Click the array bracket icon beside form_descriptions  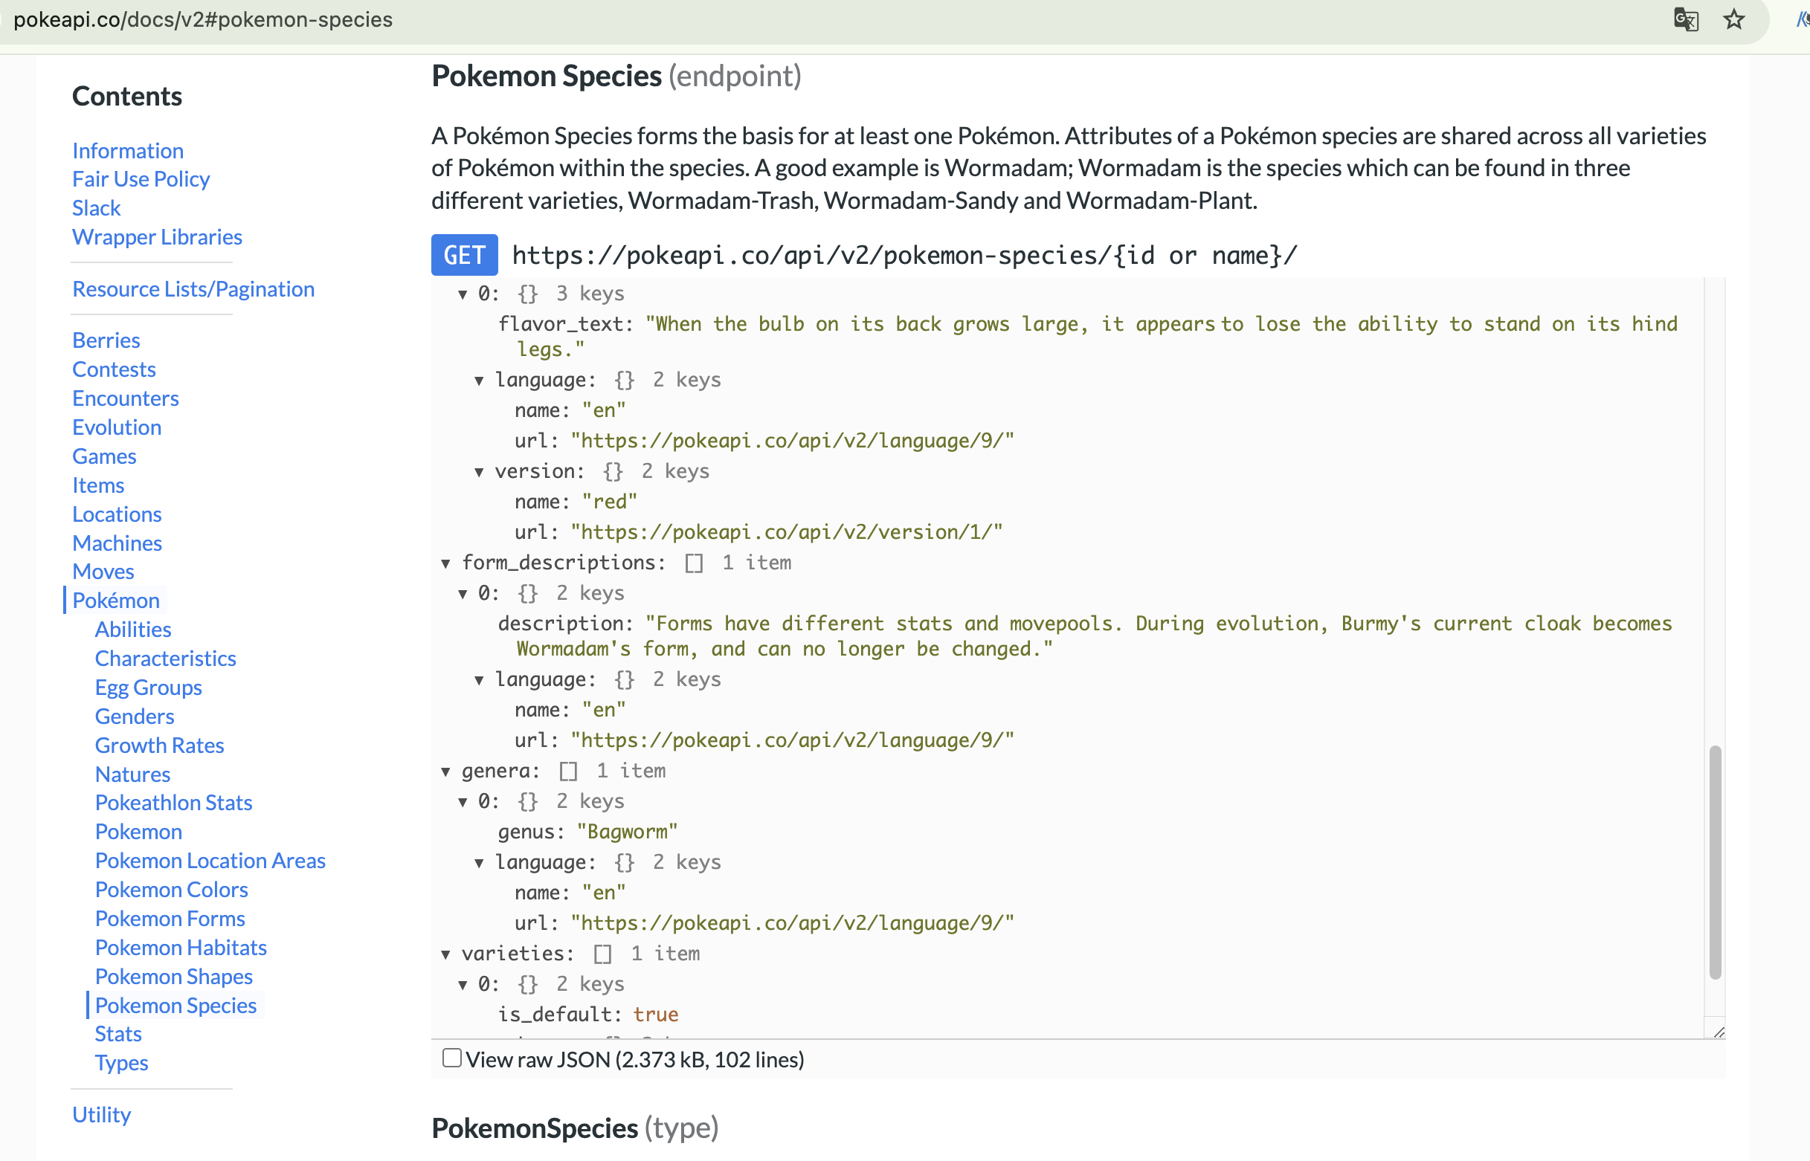694,563
